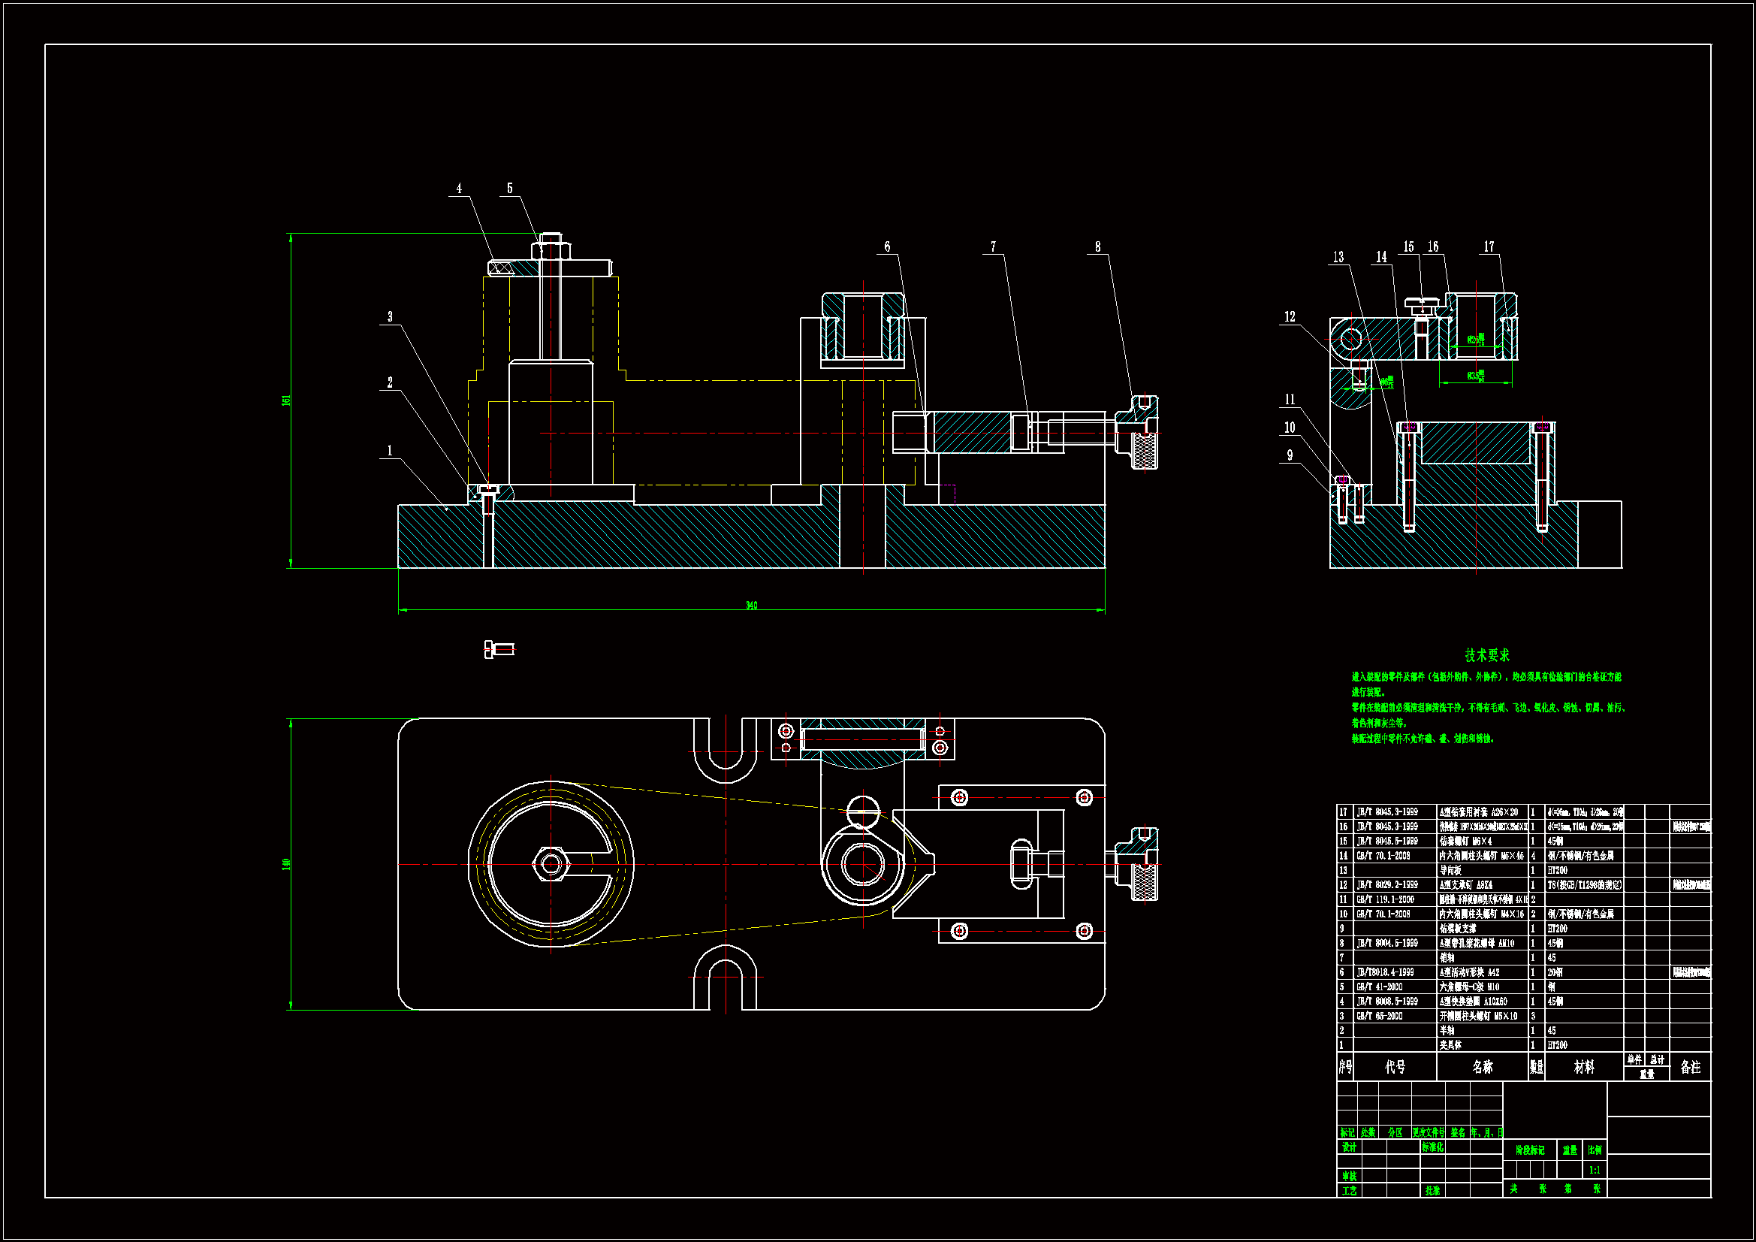Click part callout number 4 in front view
The image size is (1756, 1242).
coord(459,189)
